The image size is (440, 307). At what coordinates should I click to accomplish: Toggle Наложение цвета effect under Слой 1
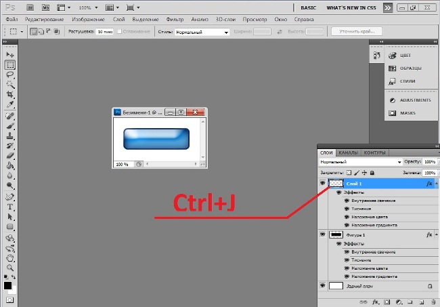pos(347,217)
